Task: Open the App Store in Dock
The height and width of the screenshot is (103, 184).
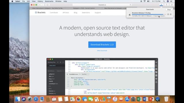Action: pyautogui.click(x=127, y=99)
